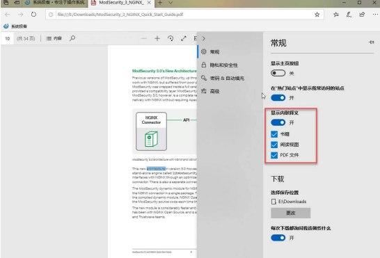Add page to favorites with star in address bar
The height and width of the screenshot is (258, 380).
tap(317, 15)
